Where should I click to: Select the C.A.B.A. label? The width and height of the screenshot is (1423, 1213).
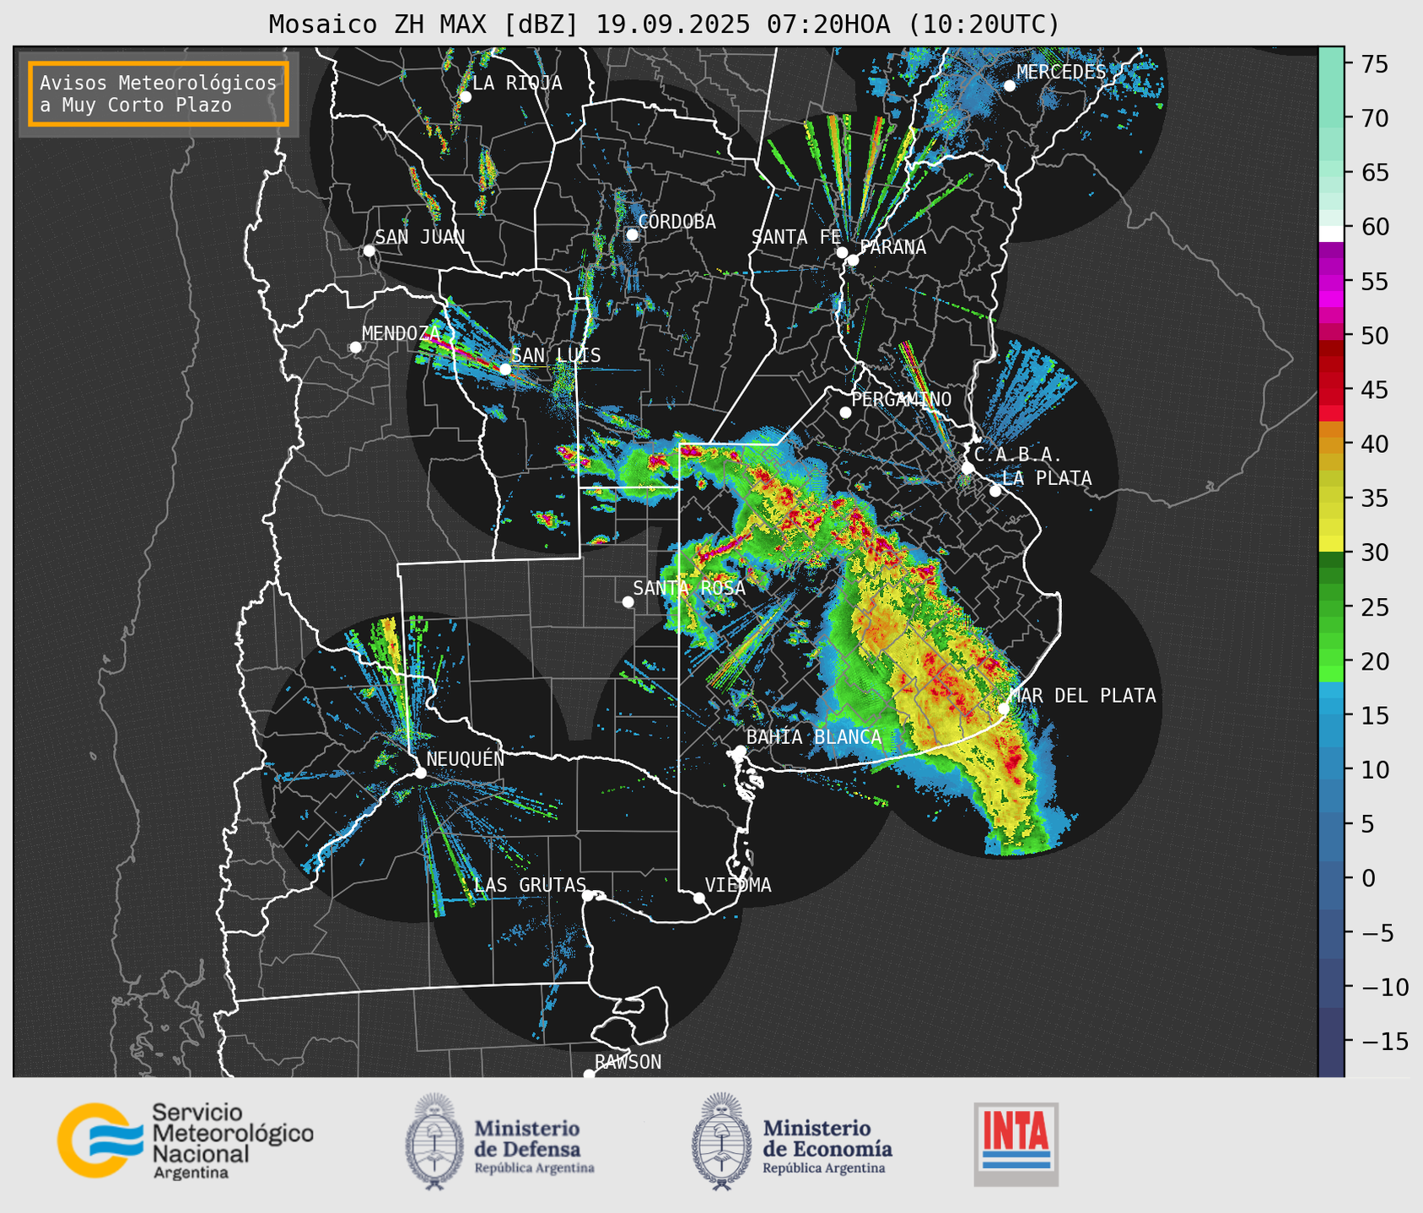coord(1018,455)
